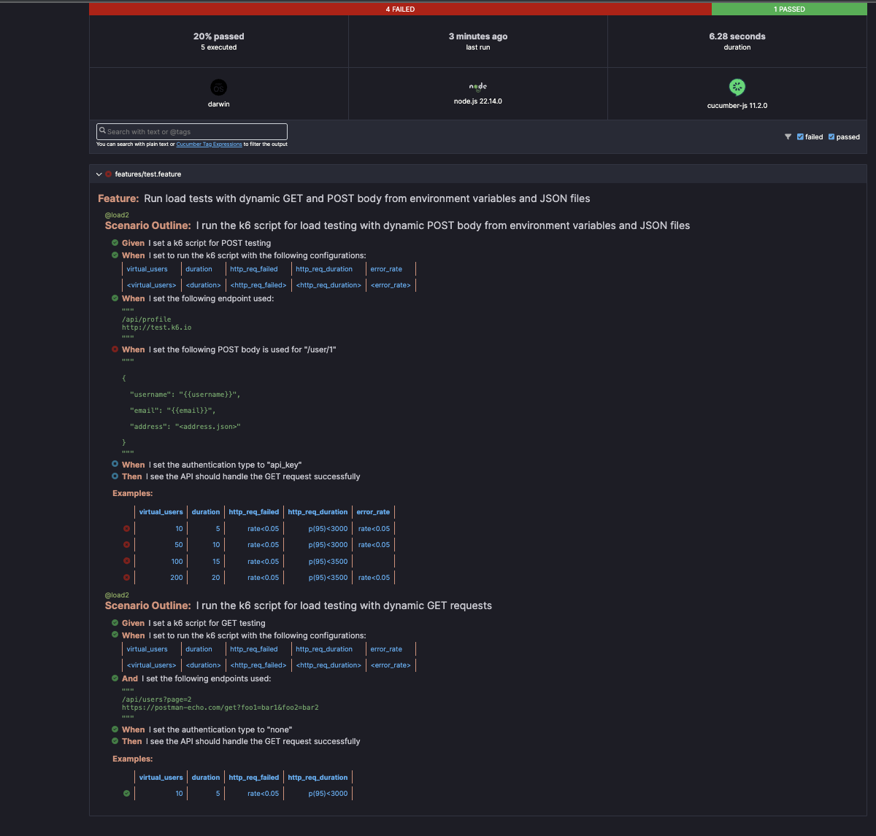876x836 pixels.
Task: Click the 'http://test.k6.io' docstring line
Action: 157,328
